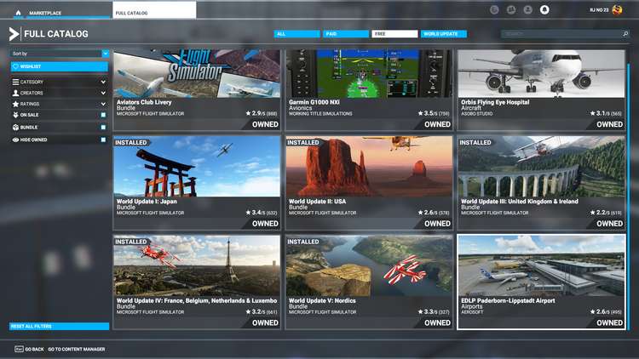Toggle the Hide Owned checkbox
639x359 pixels.
click(103, 140)
